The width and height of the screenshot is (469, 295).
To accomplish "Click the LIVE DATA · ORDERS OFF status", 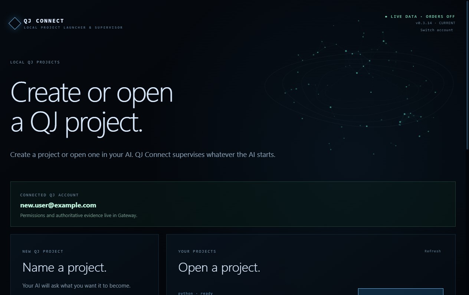I will 420,17.
